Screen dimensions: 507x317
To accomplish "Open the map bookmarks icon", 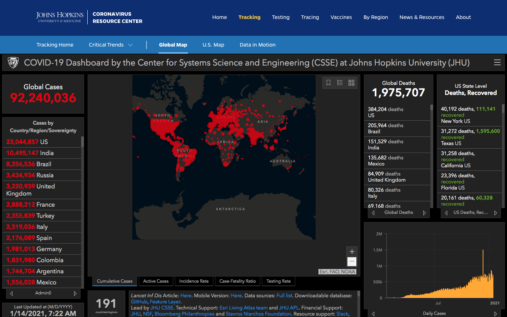I will coord(328,83).
